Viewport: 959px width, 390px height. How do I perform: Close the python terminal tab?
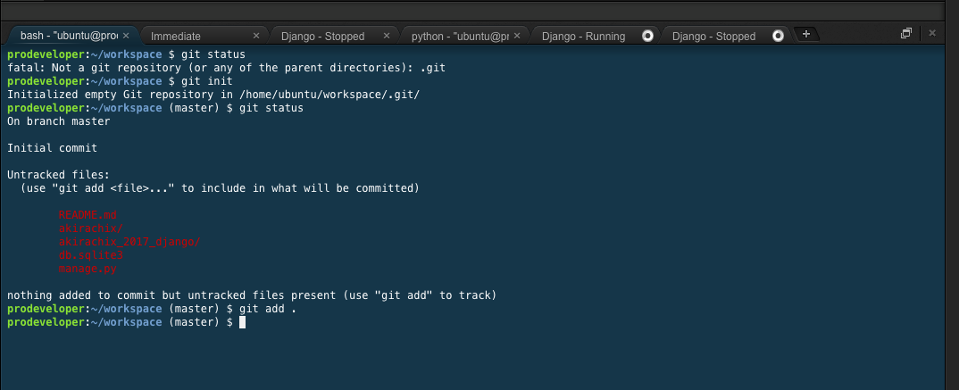point(517,36)
